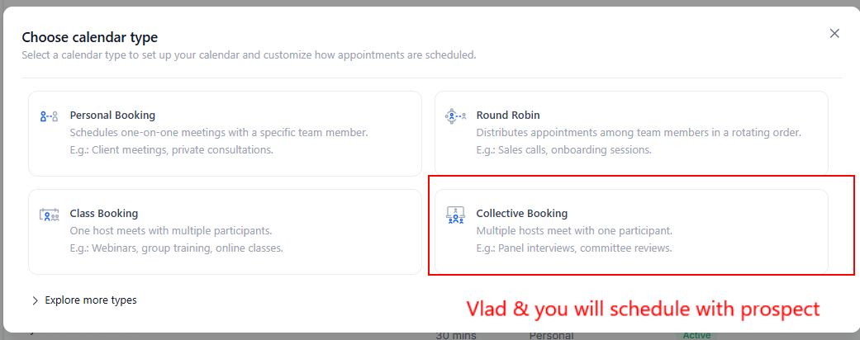The height and width of the screenshot is (340, 860).
Task: Select the Collective Booking title
Action: (522, 214)
